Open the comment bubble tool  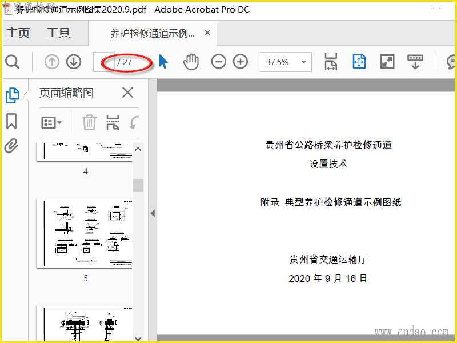coord(451,62)
